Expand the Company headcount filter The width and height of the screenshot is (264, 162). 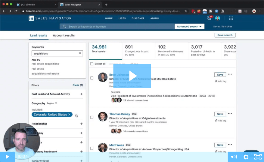pyautogui.click(x=81, y=151)
